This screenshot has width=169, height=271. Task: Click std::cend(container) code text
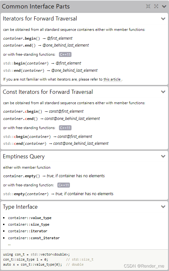[25, 144]
